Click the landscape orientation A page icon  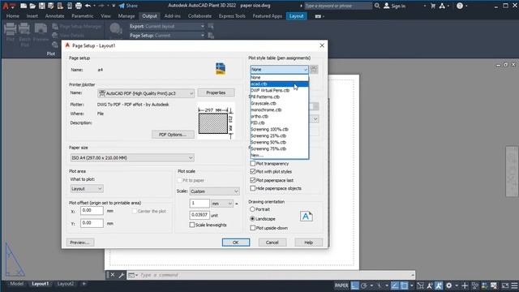[x=307, y=217]
